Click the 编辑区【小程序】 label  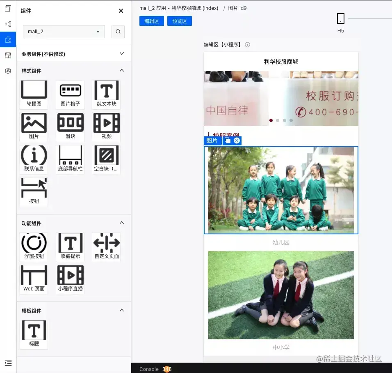point(223,45)
